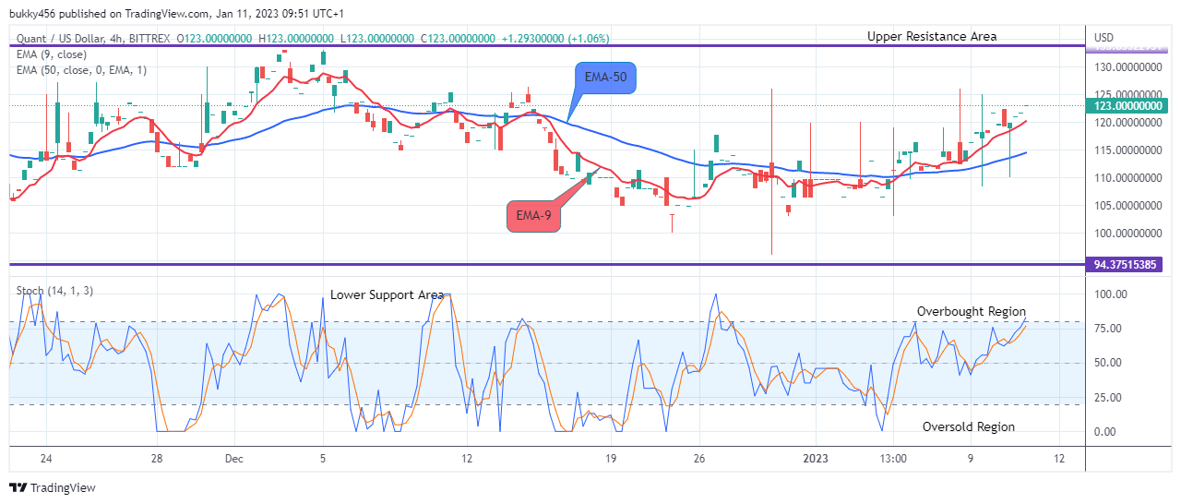
Task: Click the Lower Support Area text
Action: pos(388,295)
